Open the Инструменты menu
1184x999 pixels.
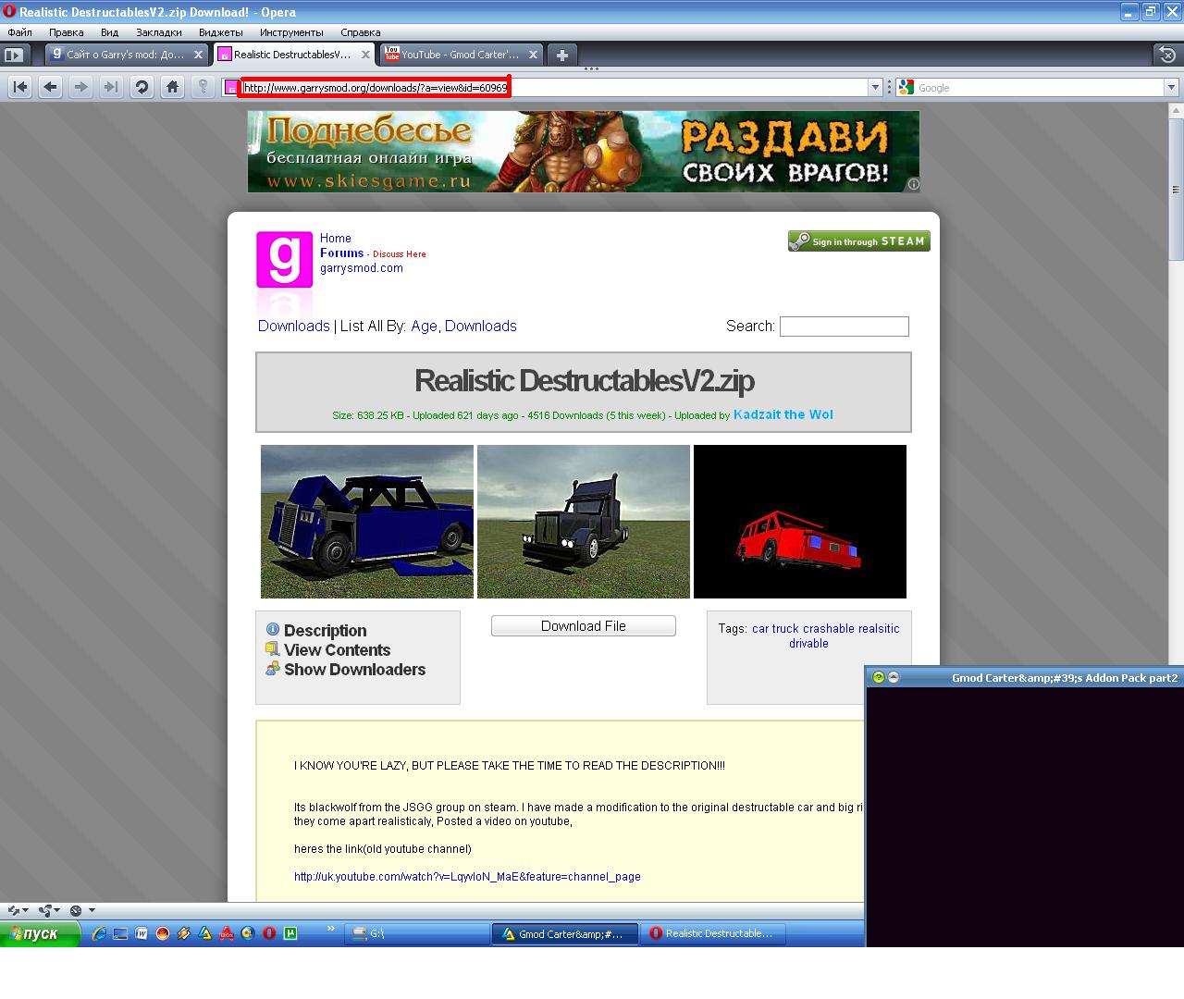(x=291, y=32)
